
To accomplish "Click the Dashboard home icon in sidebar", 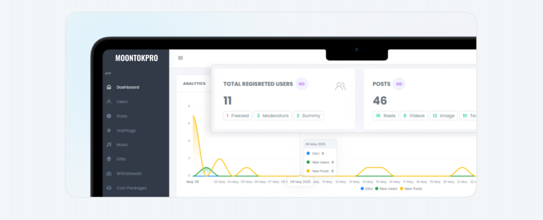I will pyautogui.click(x=109, y=87).
